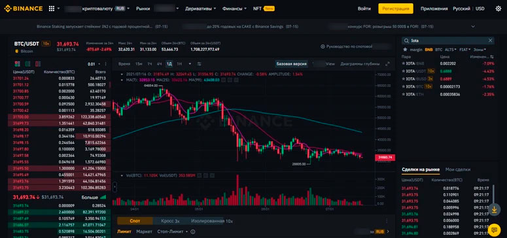Open order book three-dot options

coord(107,64)
